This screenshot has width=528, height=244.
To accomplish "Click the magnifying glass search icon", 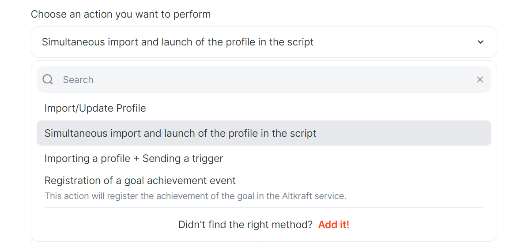I will [48, 79].
